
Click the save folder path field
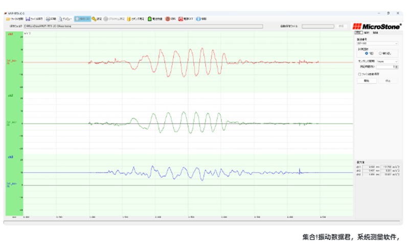pyautogui.click(x=143, y=27)
